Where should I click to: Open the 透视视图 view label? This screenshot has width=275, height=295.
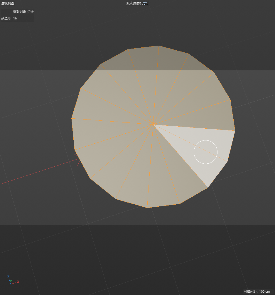coord(8,3)
